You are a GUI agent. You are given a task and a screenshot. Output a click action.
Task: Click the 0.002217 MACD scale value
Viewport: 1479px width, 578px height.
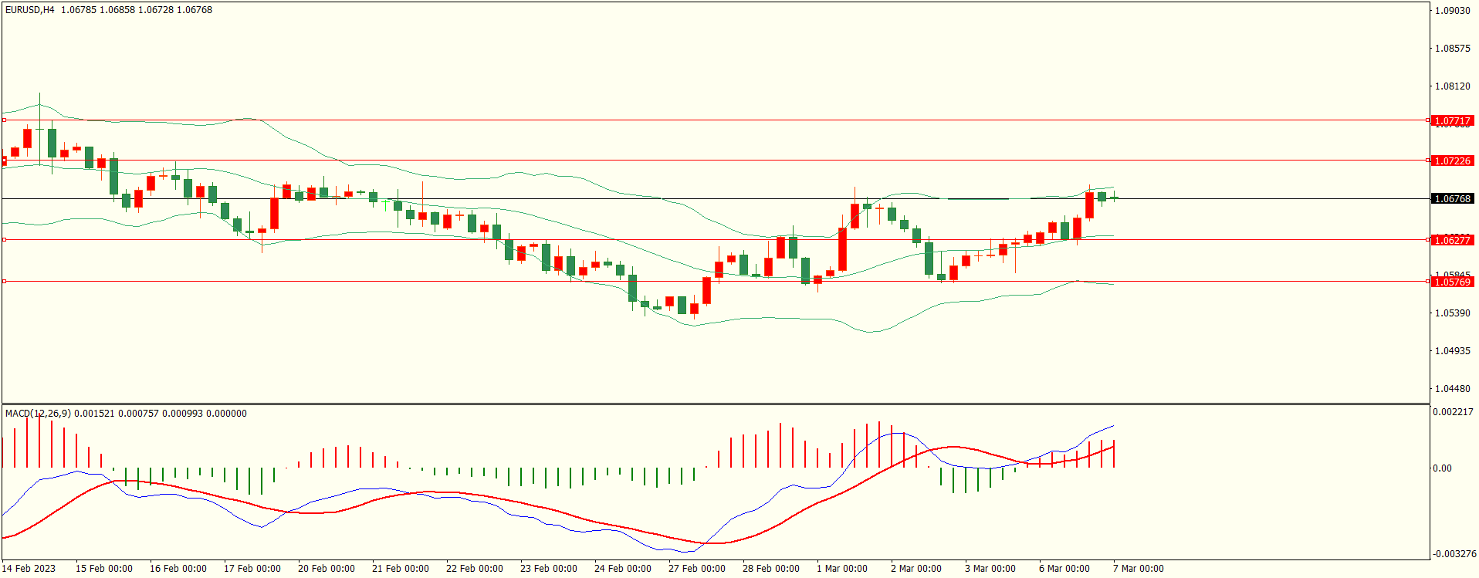point(1452,412)
